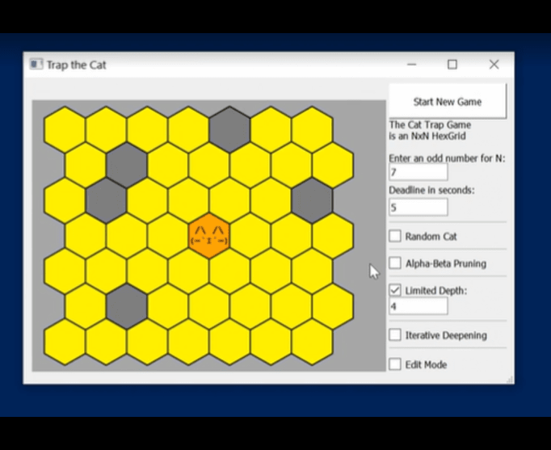Screen dimensions: 551x450
Task: Select the top-left corner yellow hexagon
Action: click(65, 129)
